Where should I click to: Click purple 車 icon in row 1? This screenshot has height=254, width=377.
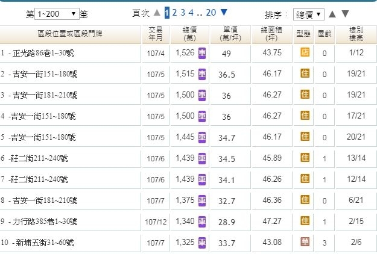(x=201, y=53)
